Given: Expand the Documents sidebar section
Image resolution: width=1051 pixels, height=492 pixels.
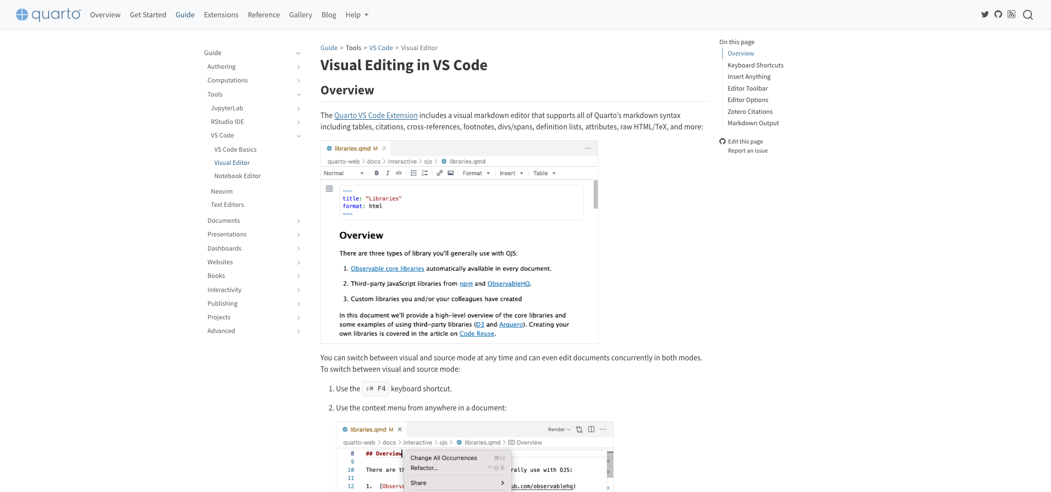Looking at the screenshot, I should point(298,221).
